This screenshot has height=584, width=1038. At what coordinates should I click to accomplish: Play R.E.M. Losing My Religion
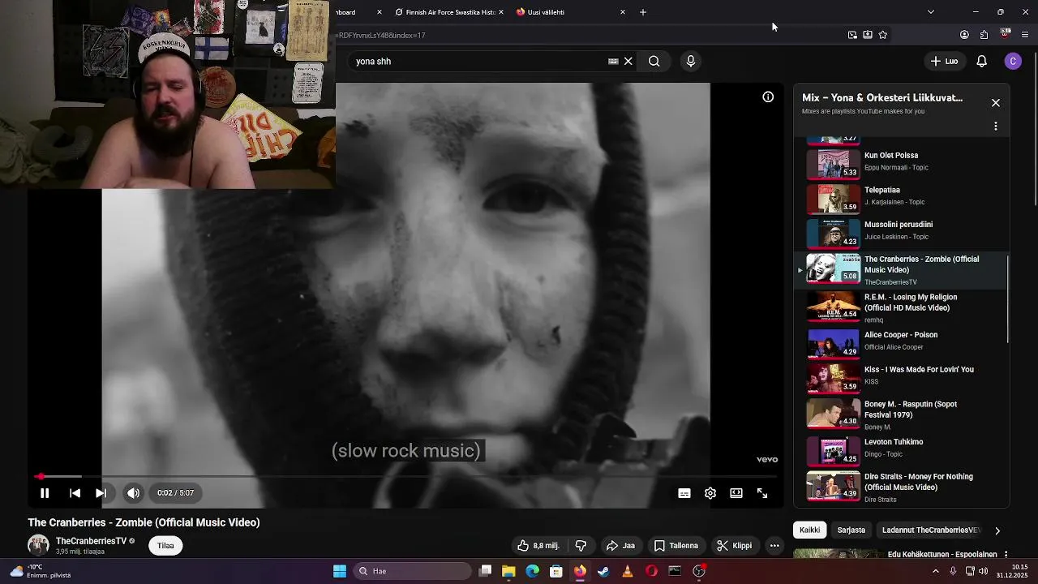[x=900, y=307]
